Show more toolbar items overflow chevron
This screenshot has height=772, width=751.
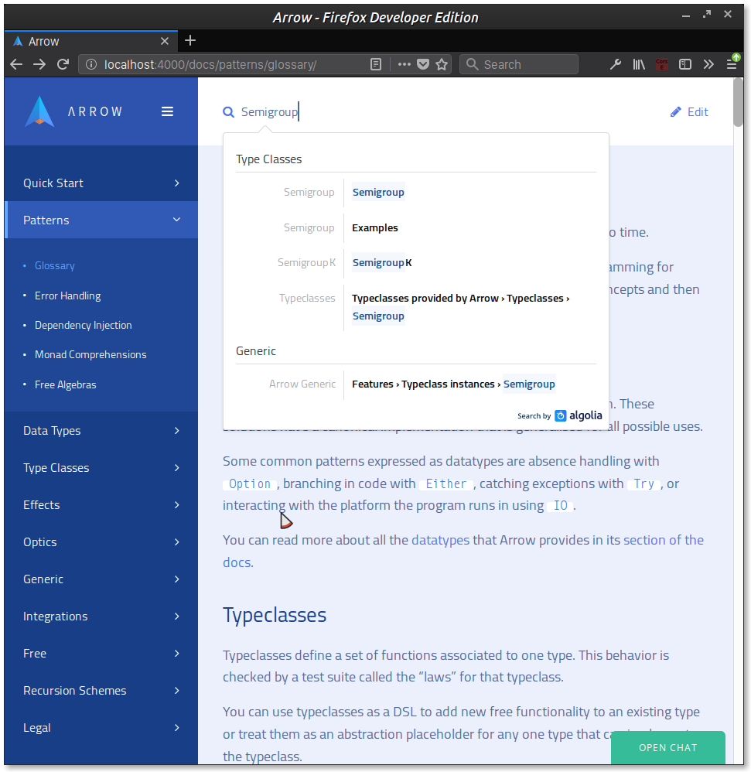pyautogui.click(x=708, y=64)
